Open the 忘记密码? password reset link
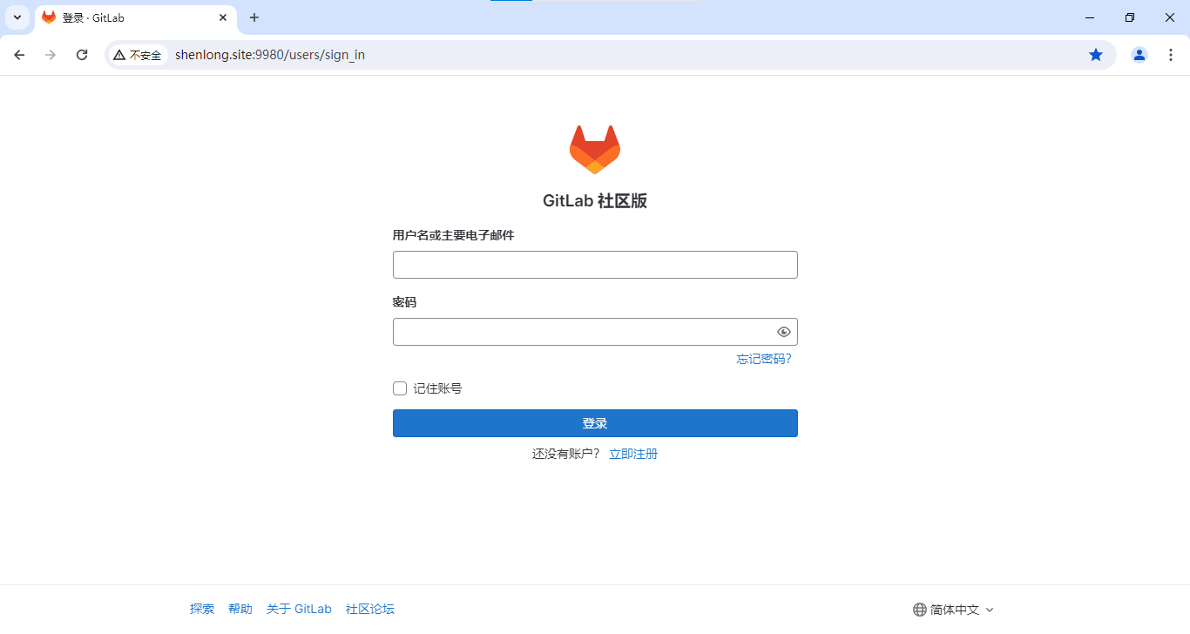The image size is (1190, 634). tap(763, 358)
